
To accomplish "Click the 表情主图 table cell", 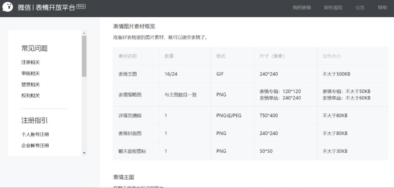I will pos(127,74).
